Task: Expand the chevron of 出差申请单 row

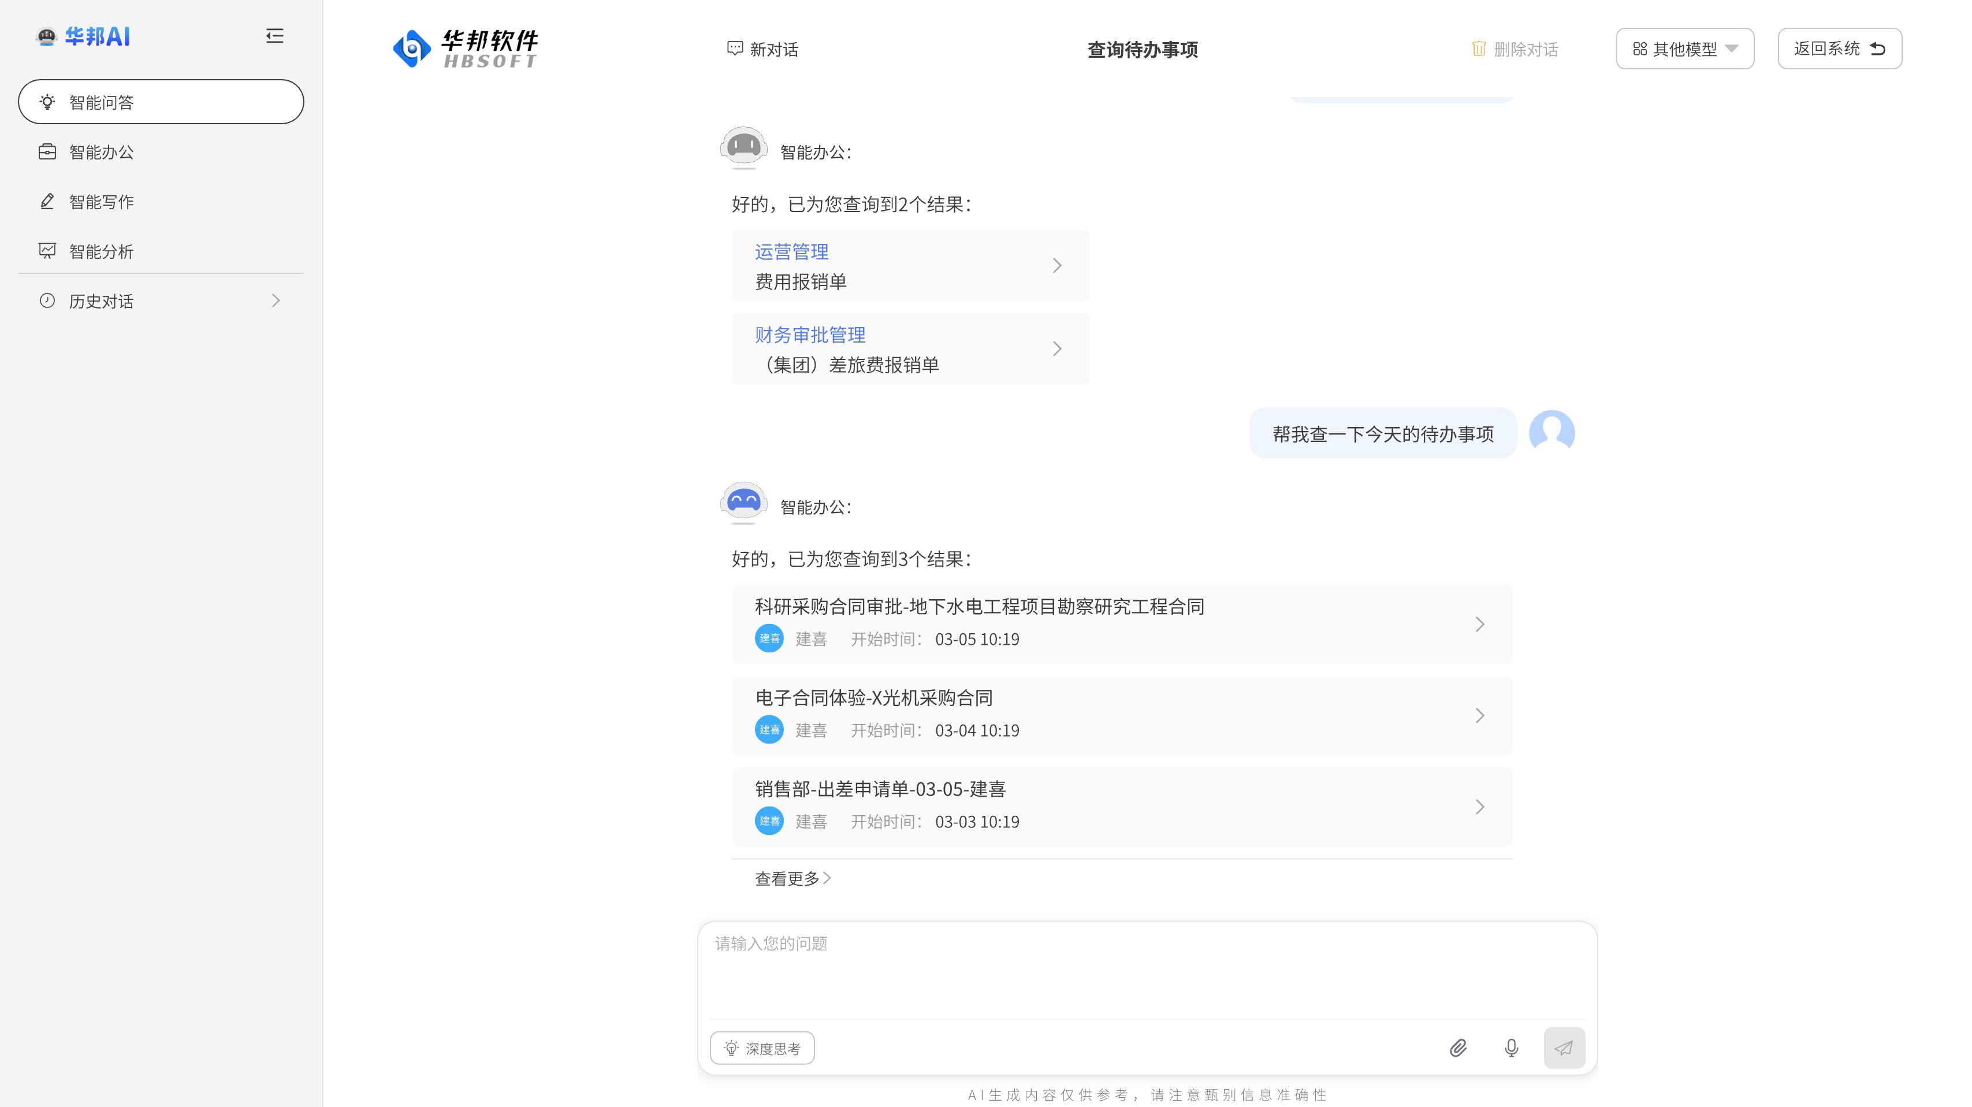Action: (x=1480, y=806)
